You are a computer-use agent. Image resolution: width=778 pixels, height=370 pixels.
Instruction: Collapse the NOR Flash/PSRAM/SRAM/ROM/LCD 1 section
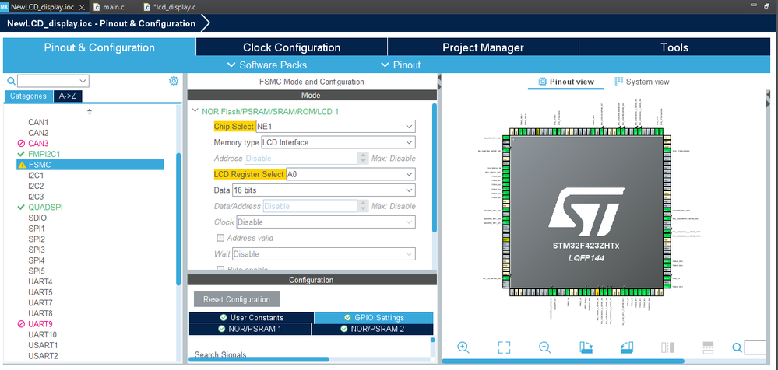point(195,111)
